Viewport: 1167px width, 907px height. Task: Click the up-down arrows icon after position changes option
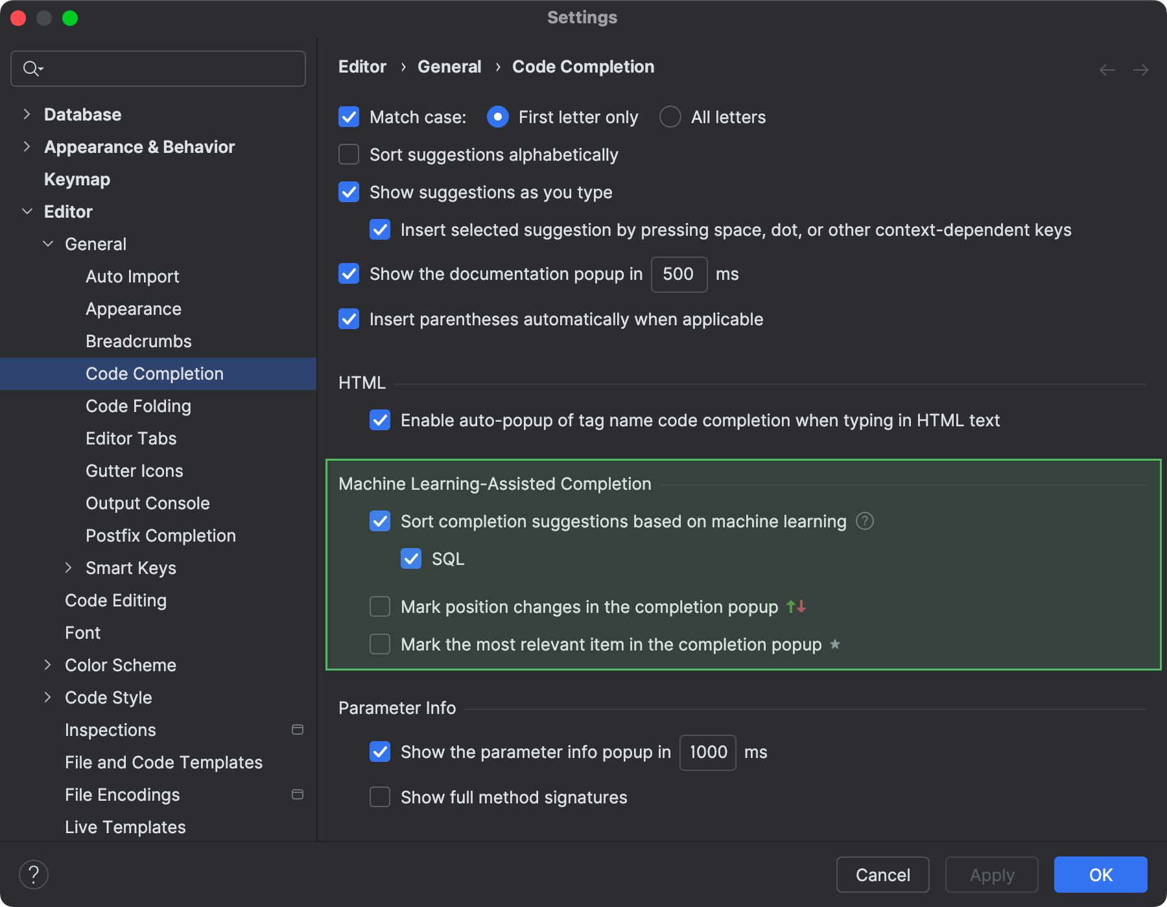pyautogui.click(x=795, y=606)
